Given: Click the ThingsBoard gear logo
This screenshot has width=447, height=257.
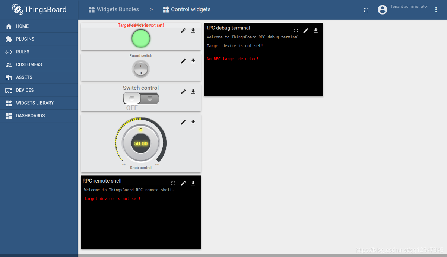Looking at the screenshot, I should tap(18, 9).
